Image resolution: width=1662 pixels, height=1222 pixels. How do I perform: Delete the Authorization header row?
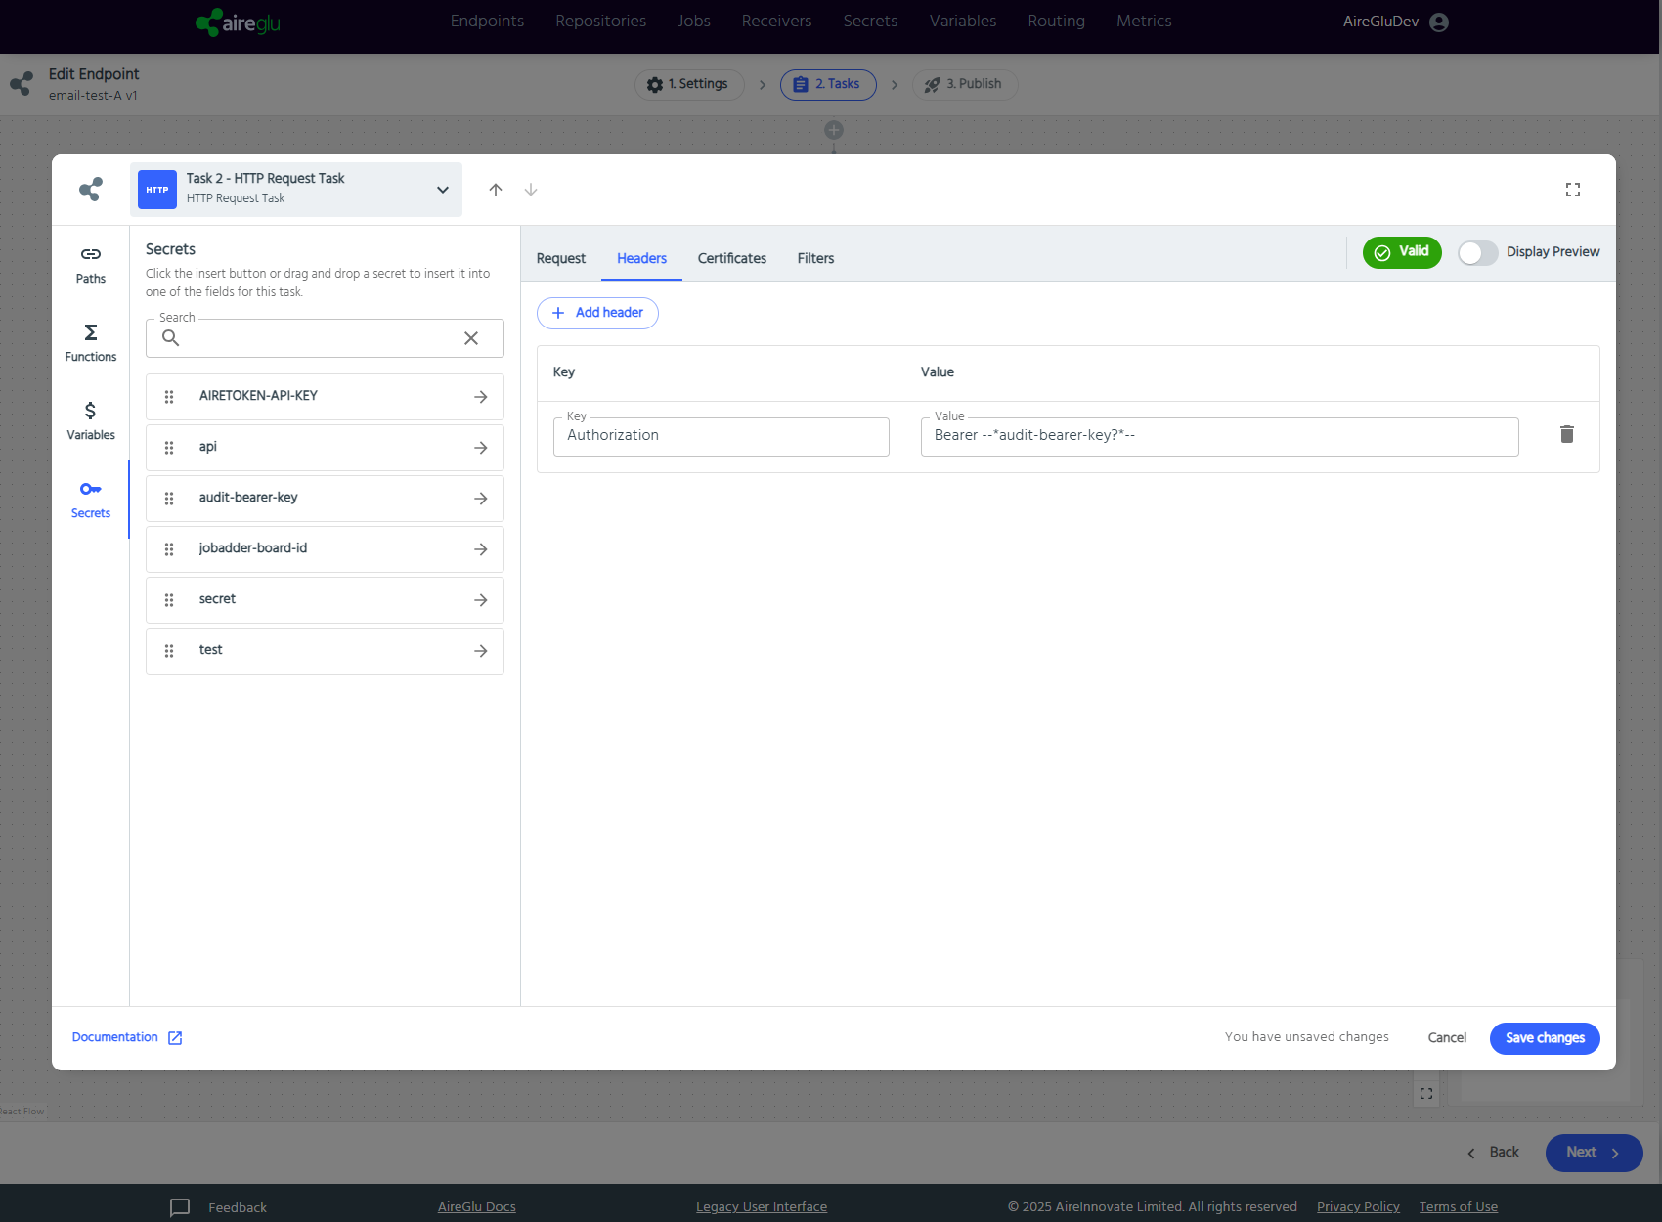[1567, 434]
